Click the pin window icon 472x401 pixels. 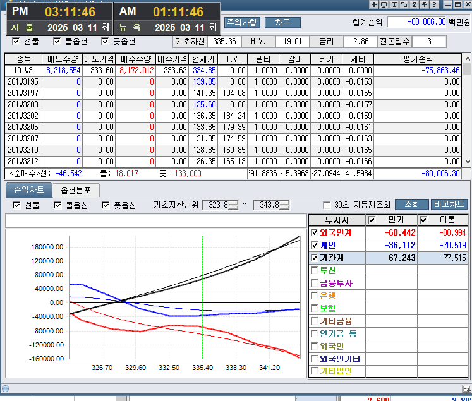tap(424, 4)
